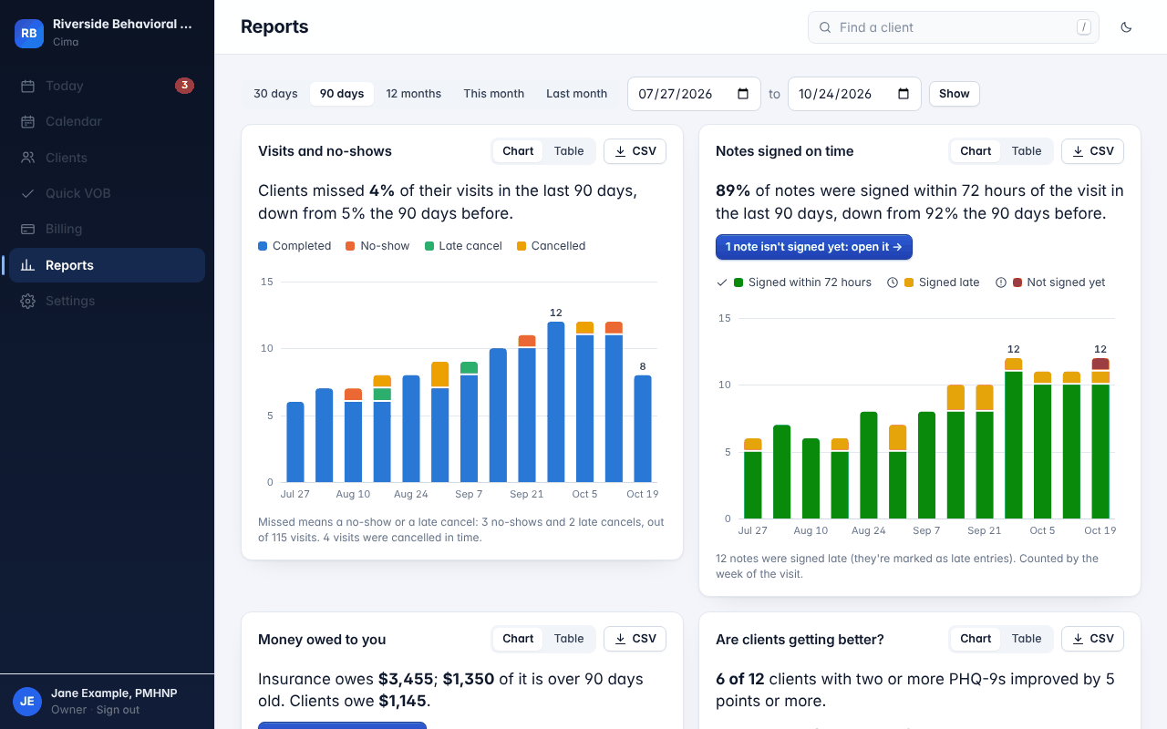
Task: Select the This month range
Action: pos(493,94)
